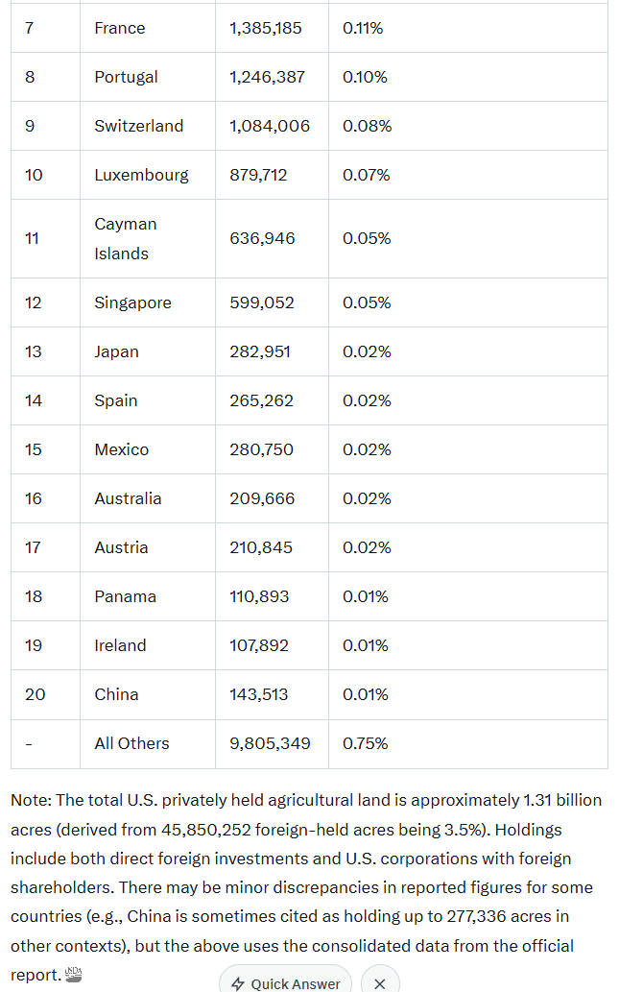Image resolution: width=619 pixels, height=992 pixels.
Task: Select Australia's 209,666 acreage value
Action: click(262, 498)
